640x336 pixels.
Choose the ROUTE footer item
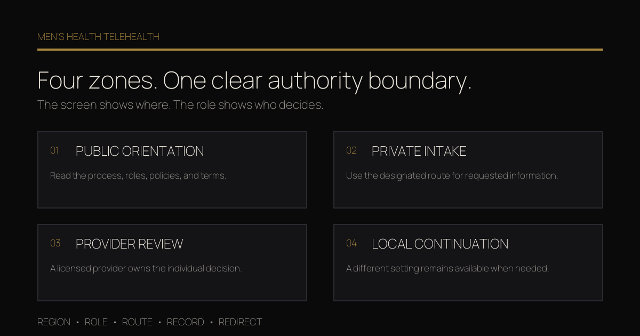(137, 322)
